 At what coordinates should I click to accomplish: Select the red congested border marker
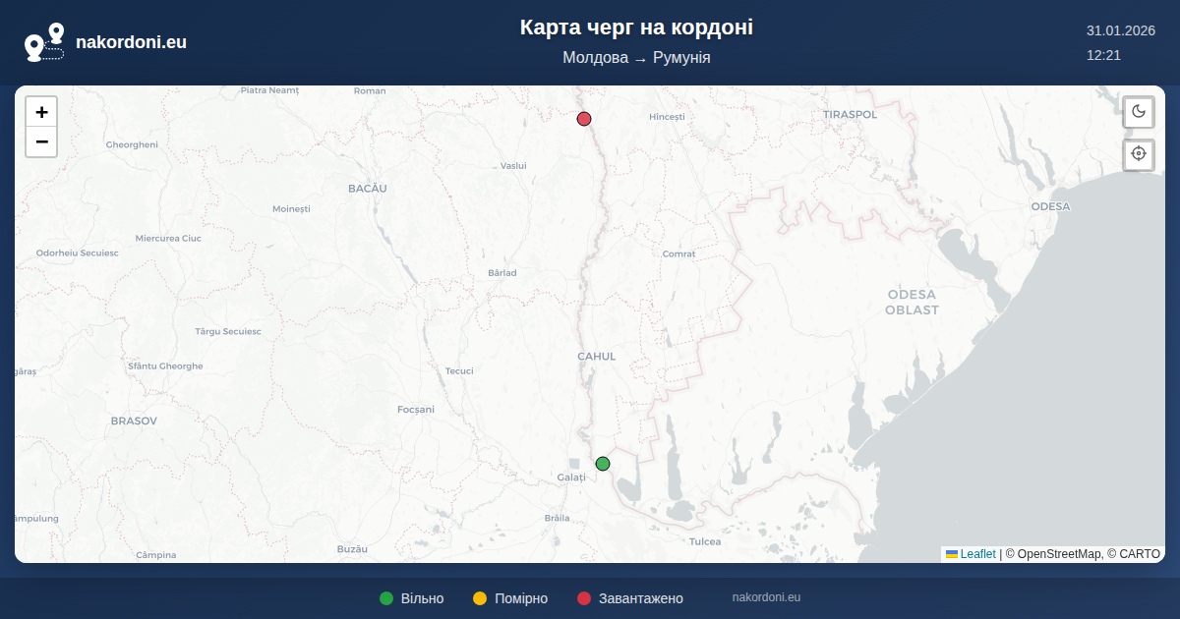pyautogui.click(x=584, y=119)
